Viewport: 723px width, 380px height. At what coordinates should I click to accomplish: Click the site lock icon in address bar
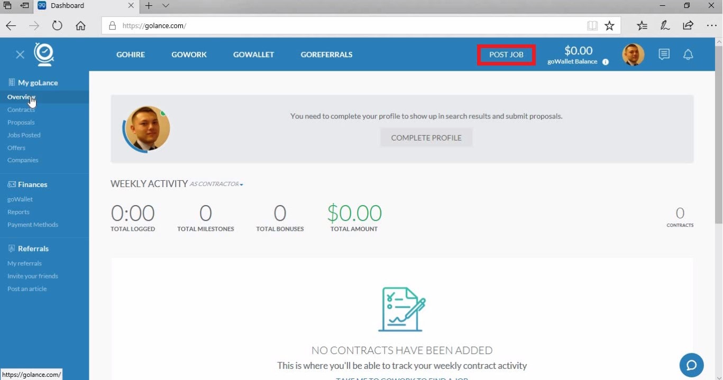112,25
